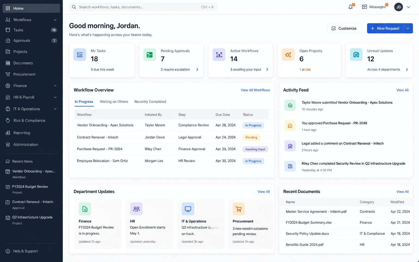Expand the Workflows sidebar menu
This screenshot has height=262, width=419.
(55, 20)
